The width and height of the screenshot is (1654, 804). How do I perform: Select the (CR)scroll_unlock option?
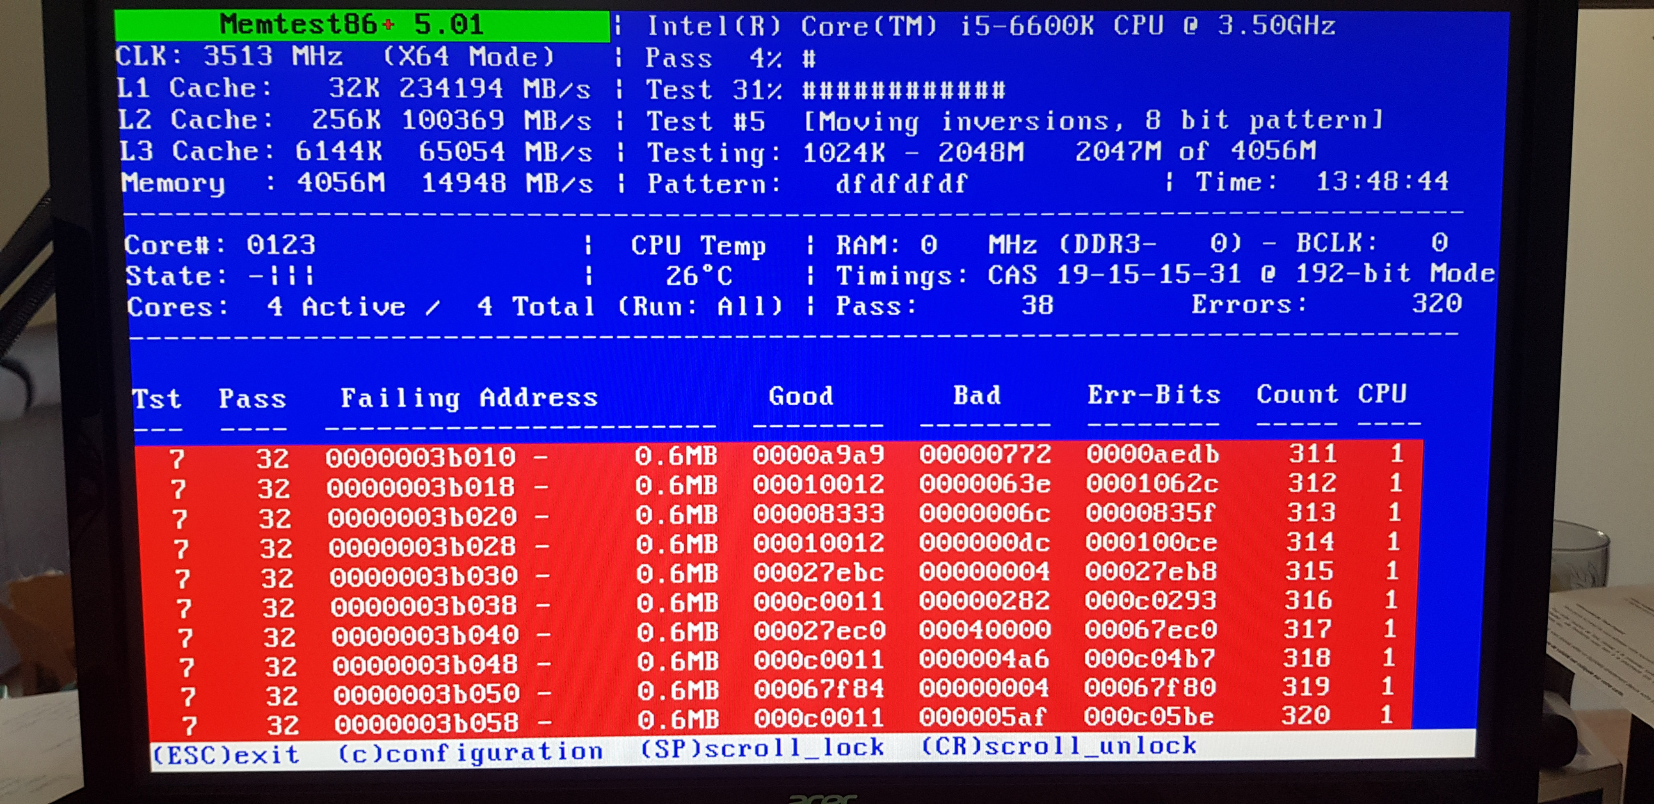click(1058, 746)
